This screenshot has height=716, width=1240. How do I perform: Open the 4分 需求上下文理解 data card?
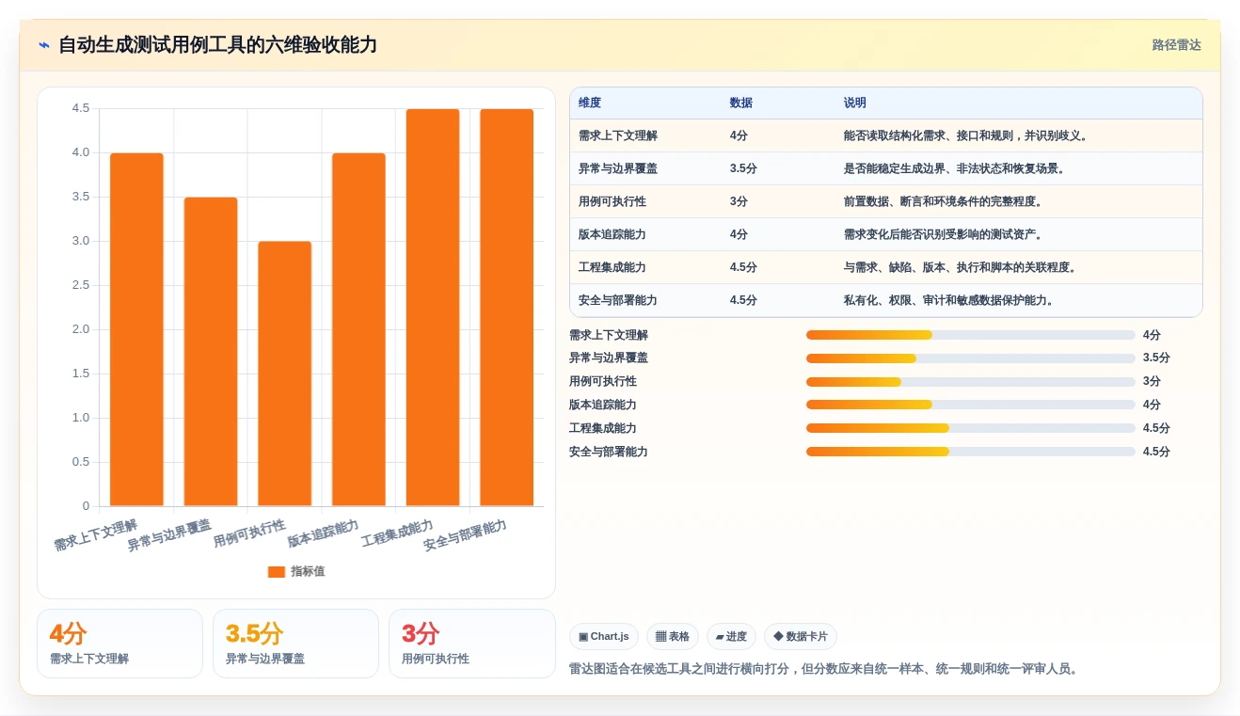click(x=119, y=644)
